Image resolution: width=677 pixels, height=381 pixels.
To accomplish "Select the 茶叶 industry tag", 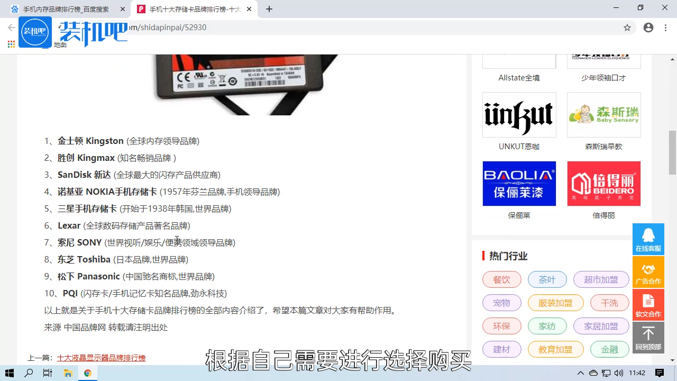I will 547,279.
